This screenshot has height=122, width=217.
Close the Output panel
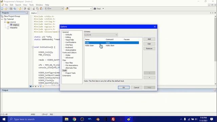coord(215,90)
